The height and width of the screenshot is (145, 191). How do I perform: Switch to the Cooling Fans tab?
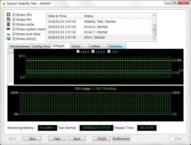coord(41,46)
